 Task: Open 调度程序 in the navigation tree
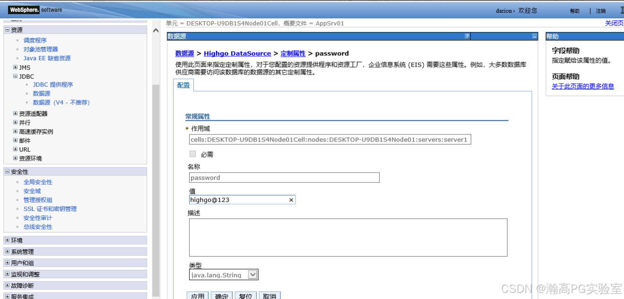click(x=35, y=41)
